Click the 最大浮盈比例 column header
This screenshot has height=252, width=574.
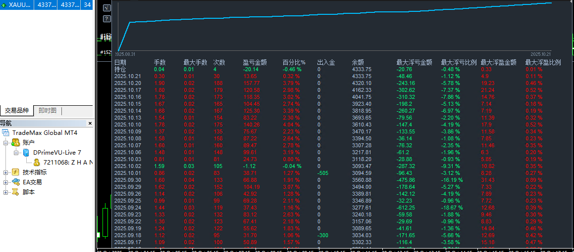[543, 62]
